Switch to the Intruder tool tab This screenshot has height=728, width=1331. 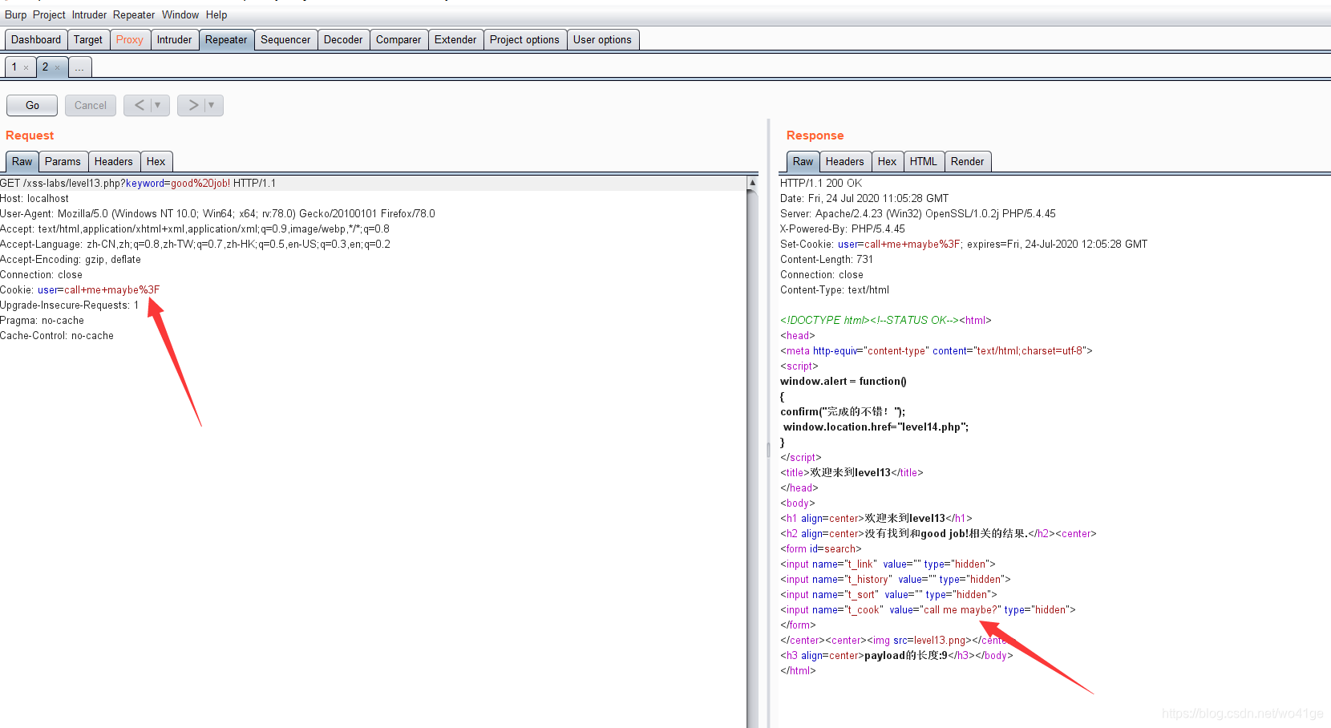(174, 39)
